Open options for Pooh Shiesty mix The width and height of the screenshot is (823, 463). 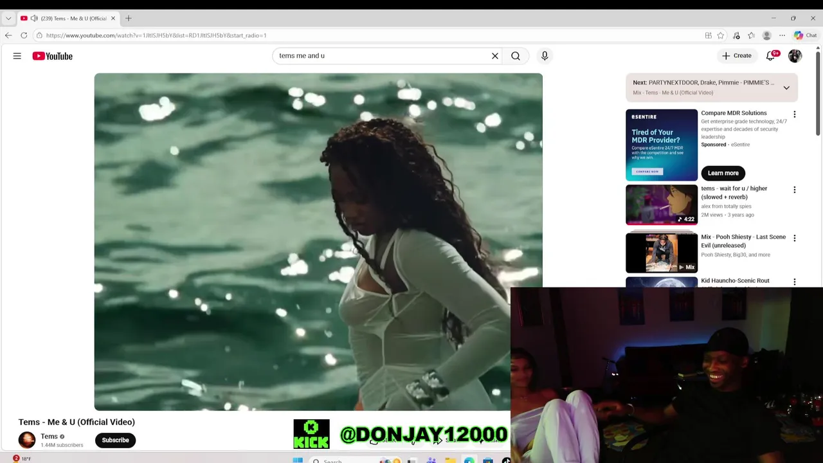click(x=795, y=238)
